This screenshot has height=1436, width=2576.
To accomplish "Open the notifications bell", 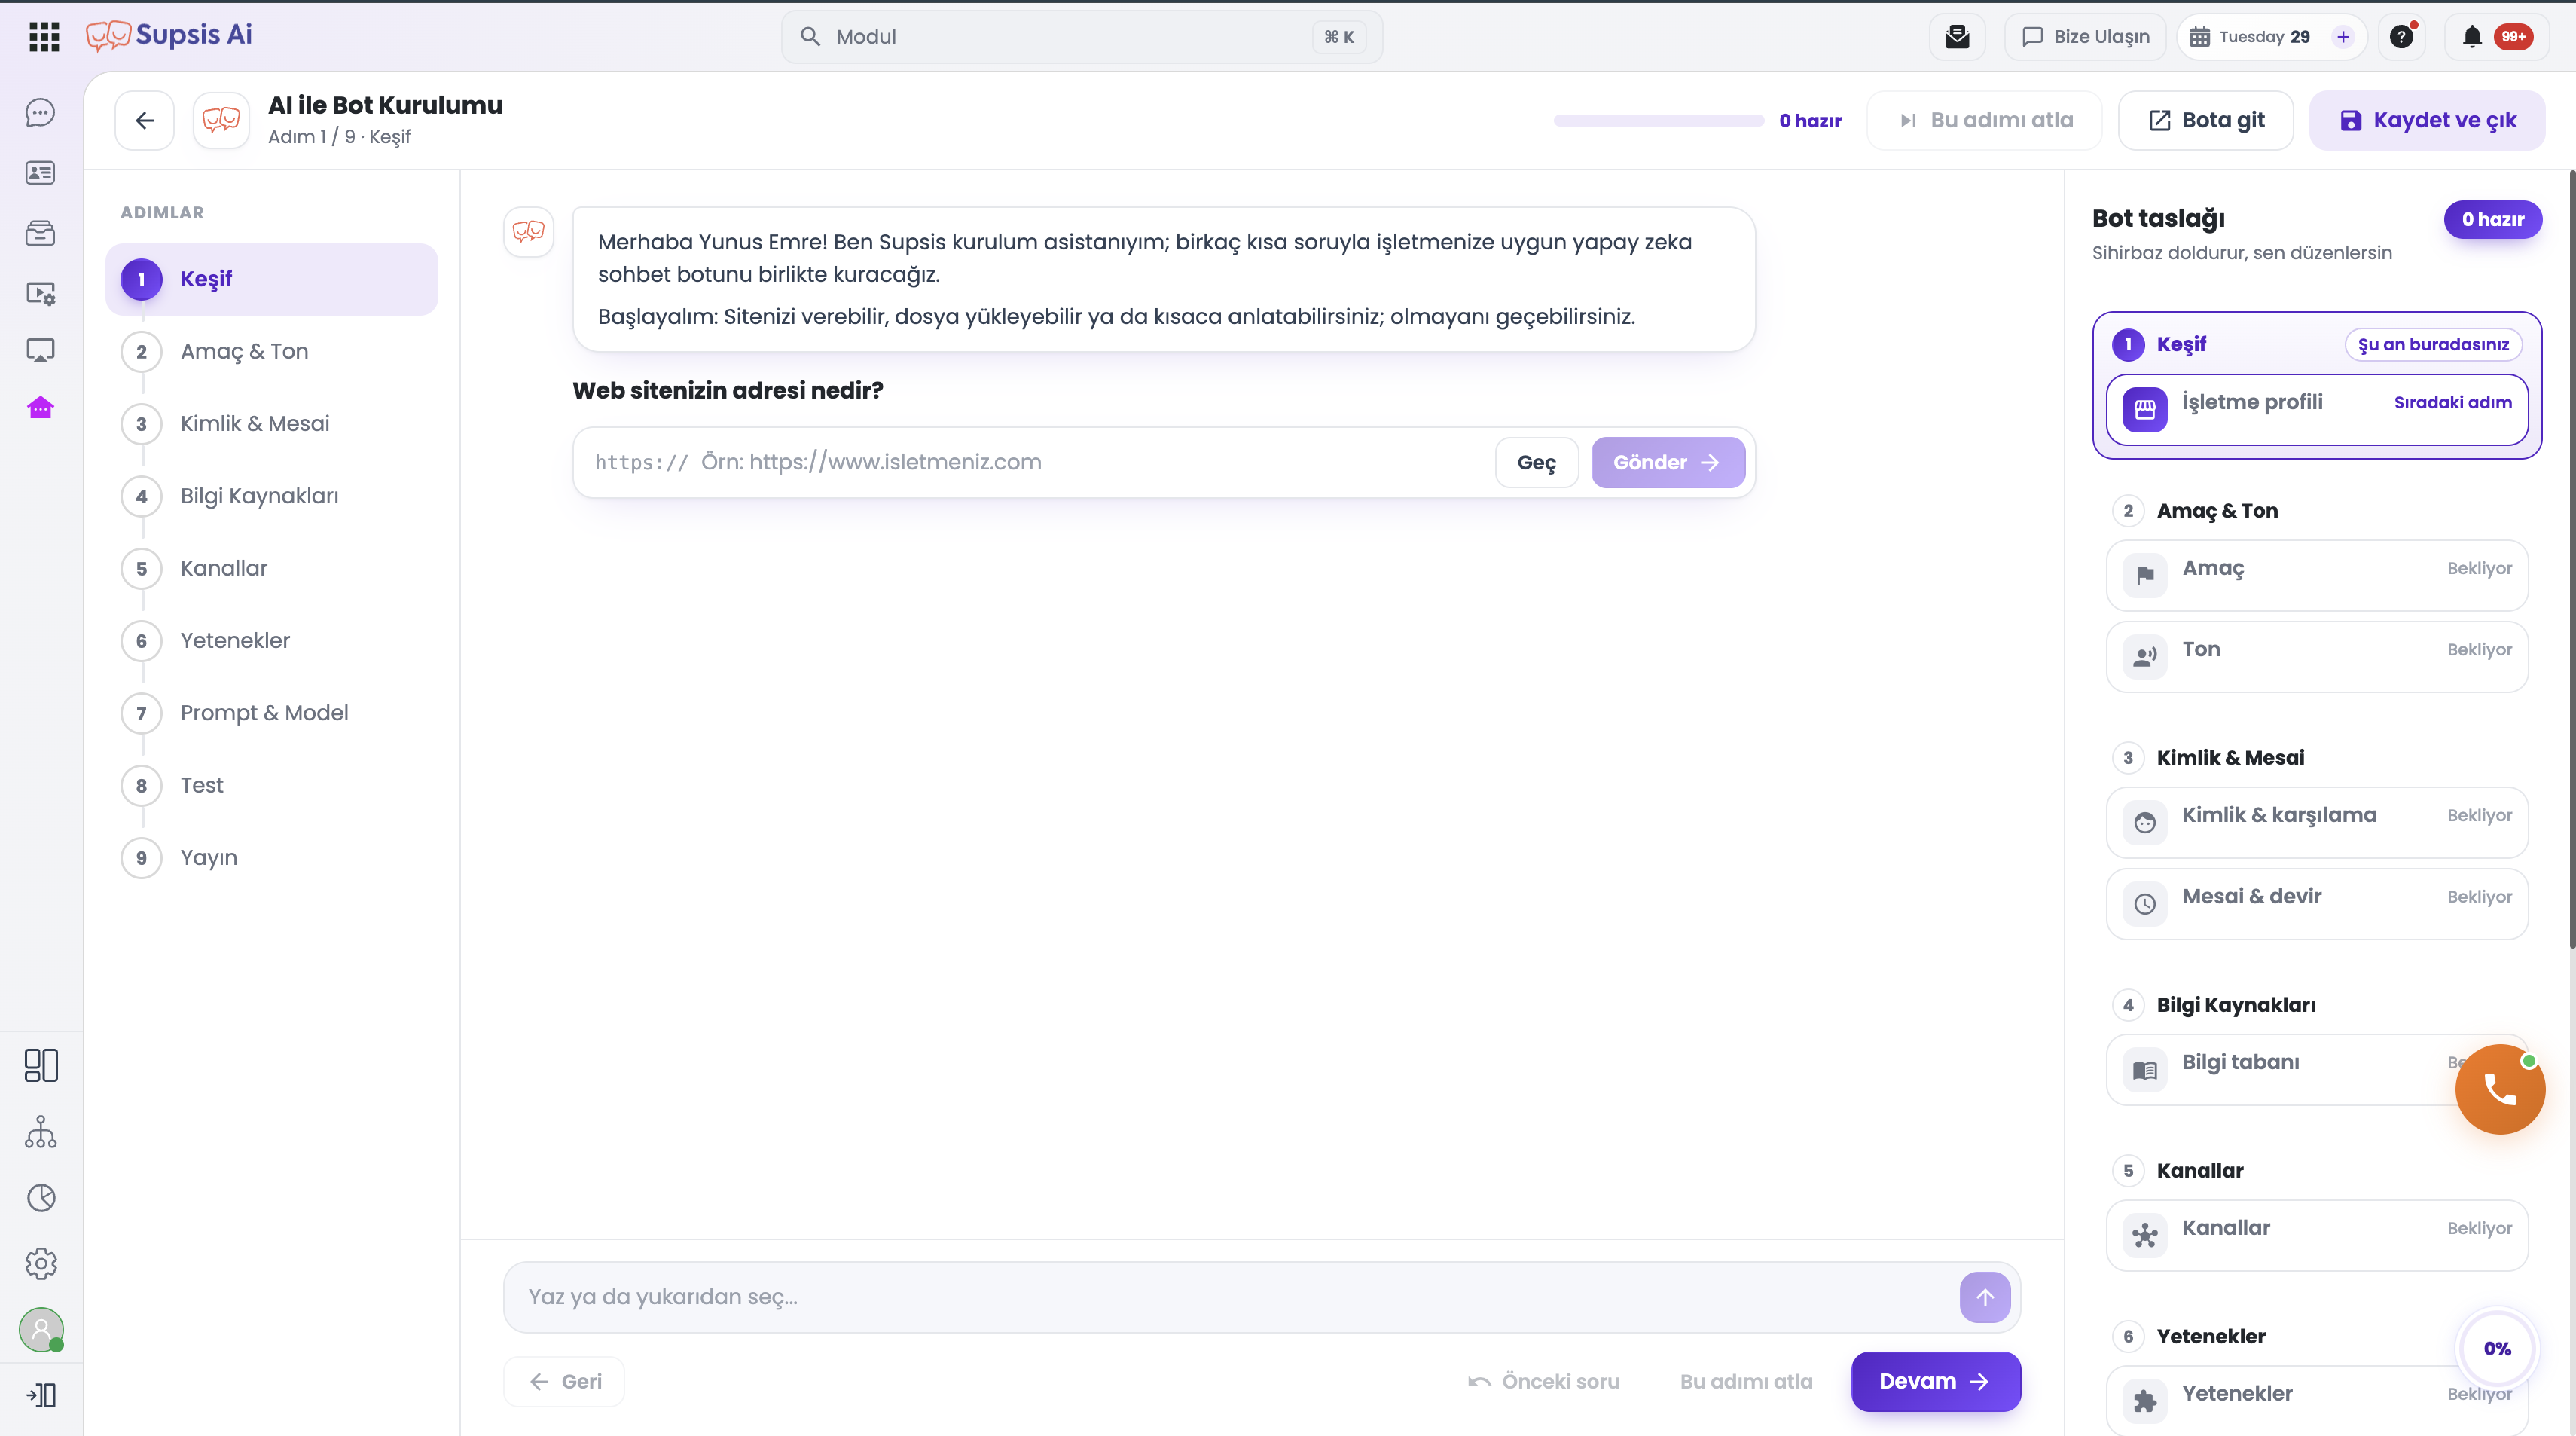I will point(2472,37).
